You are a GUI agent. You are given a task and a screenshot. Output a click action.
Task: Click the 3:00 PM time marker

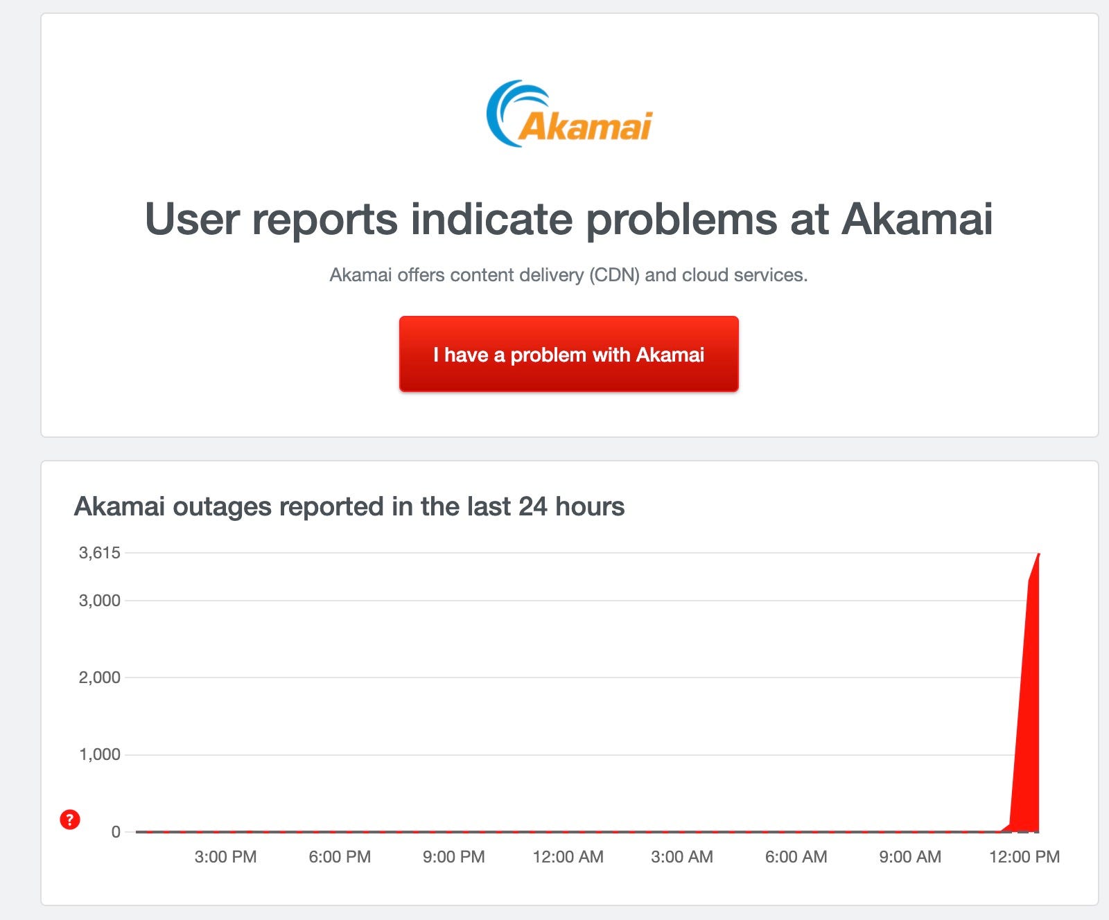[226, 857]
